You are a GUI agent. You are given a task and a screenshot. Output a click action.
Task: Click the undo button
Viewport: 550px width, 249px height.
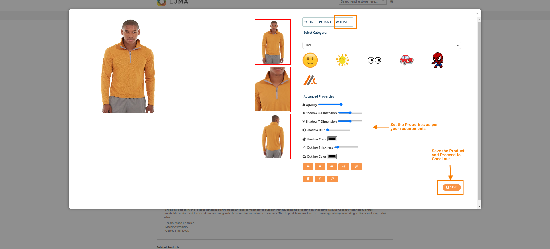click(320, 179)
